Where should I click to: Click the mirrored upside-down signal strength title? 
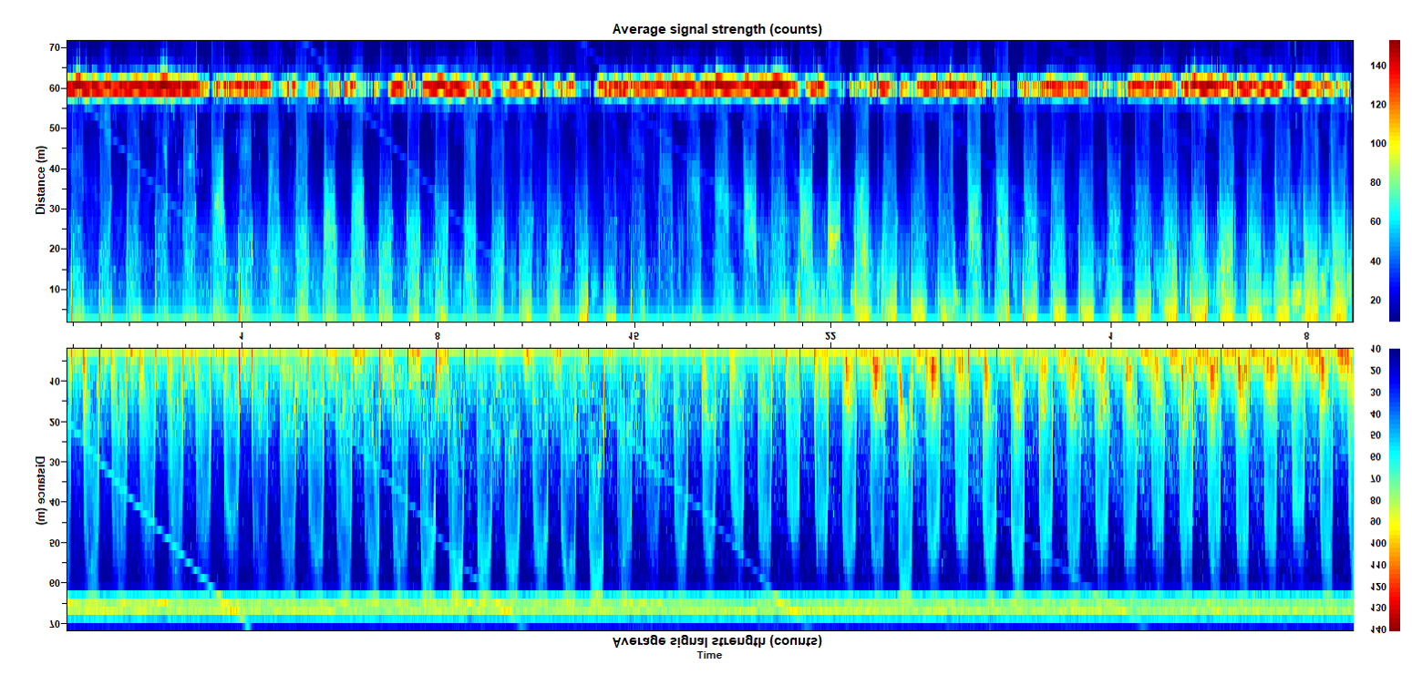pyautogui.click(x=716, y=640)
